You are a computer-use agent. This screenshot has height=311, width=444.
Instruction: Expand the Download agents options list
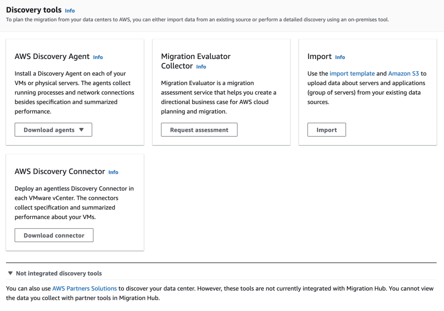pos(53,129)
